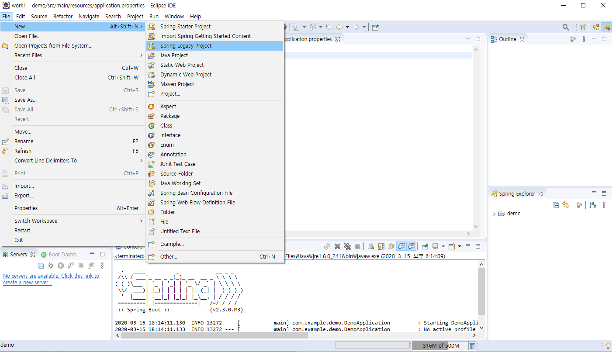Click the back navigation arrow icon

pyautogui.click(x=339, y=27)
